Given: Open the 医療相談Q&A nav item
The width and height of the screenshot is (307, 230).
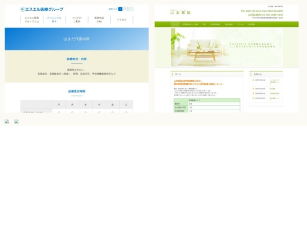Looking at the screenshot, I should (x=99, y=19).
